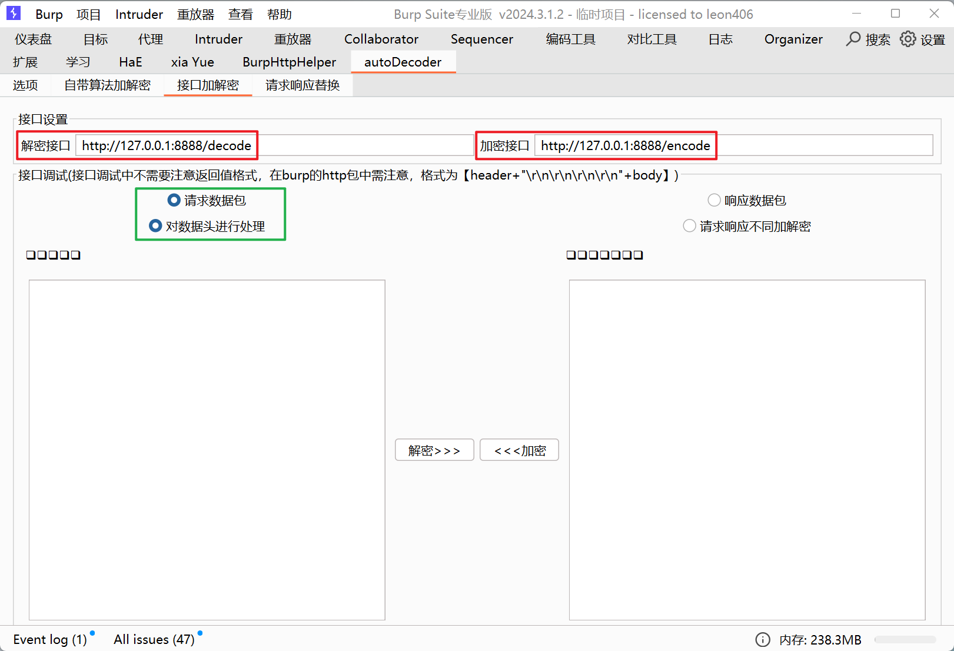Switch to the 重放器 tool tab
Viewport: 954px width, 651px height.
(292, 39)
